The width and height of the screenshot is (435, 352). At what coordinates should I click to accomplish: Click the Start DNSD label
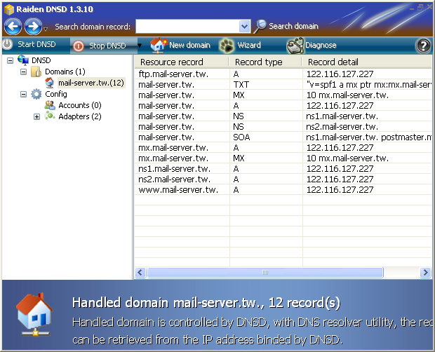(x=36, y=44)
